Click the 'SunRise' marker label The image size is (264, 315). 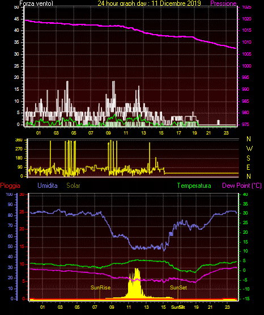(101, 288)
